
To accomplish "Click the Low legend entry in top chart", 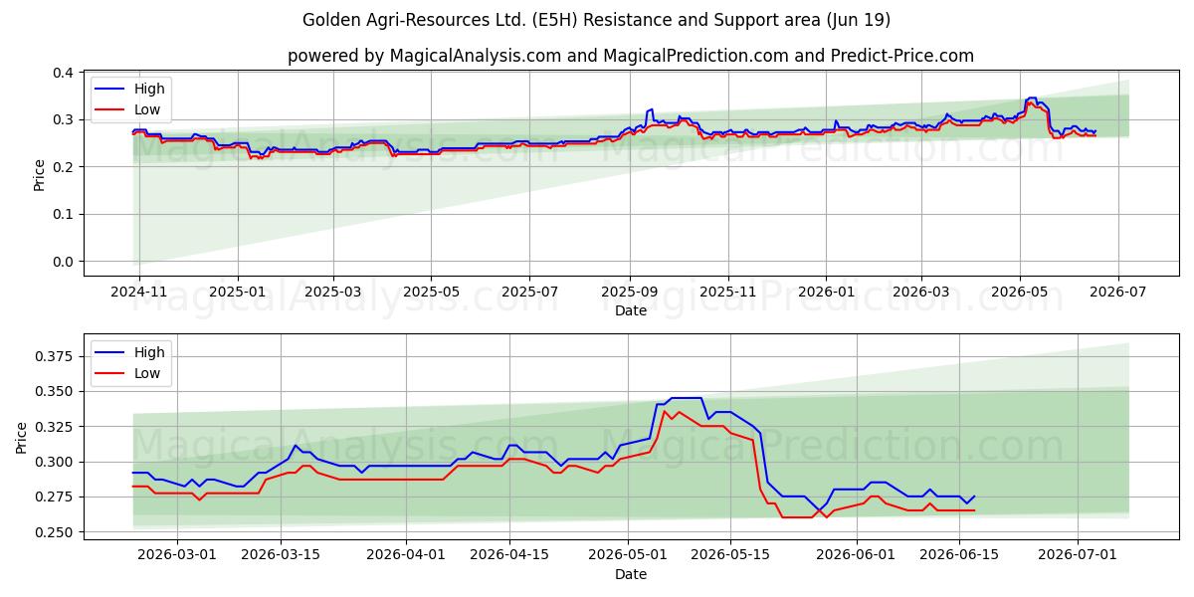I will 129,109.
